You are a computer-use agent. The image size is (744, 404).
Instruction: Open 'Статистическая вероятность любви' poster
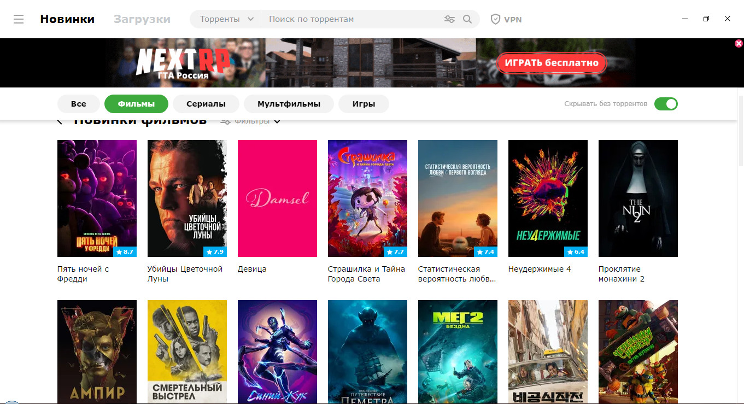tap(458, 198)
